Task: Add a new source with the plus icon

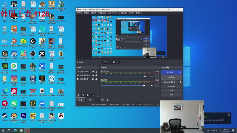Action: [x=78, y=95]
